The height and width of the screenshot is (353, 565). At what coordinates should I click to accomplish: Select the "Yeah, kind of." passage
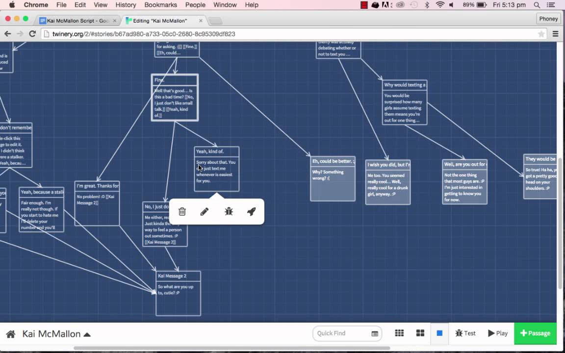coord(217,169)
